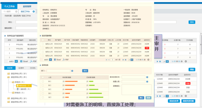Close the 监控工作台 sub-tab
This screenshot has height=108, width=202.
[x=34, y=11]
